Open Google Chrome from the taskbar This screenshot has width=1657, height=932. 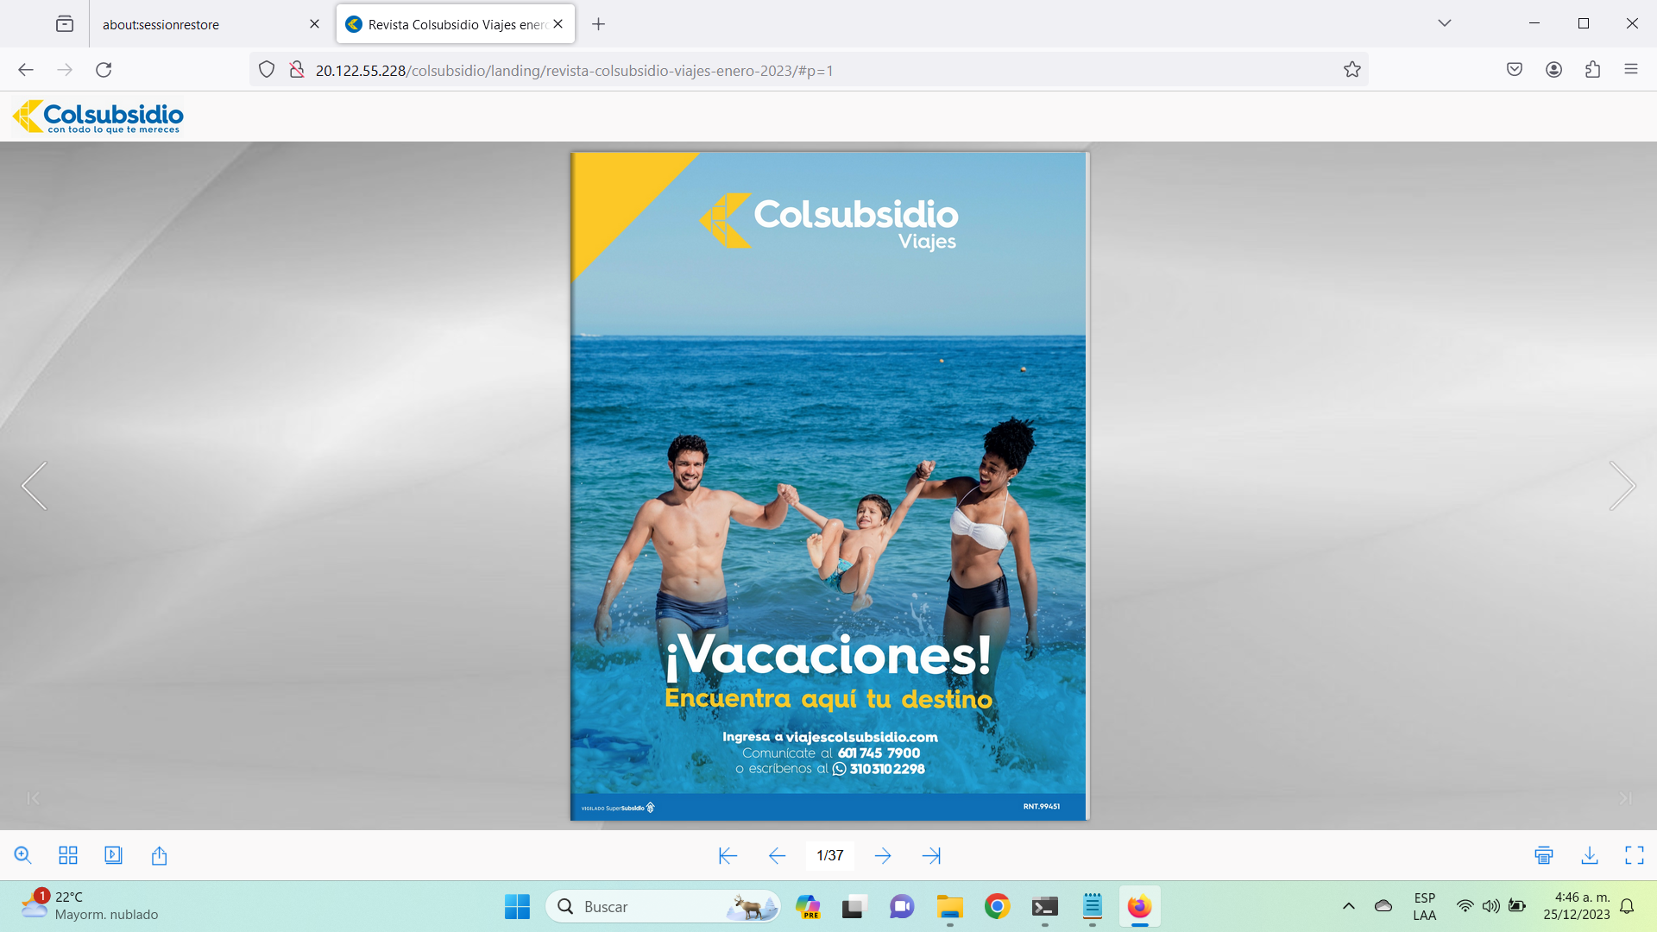997,906
